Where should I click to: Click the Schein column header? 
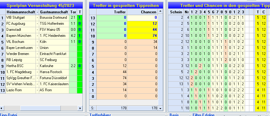click(x=176, y=12)
